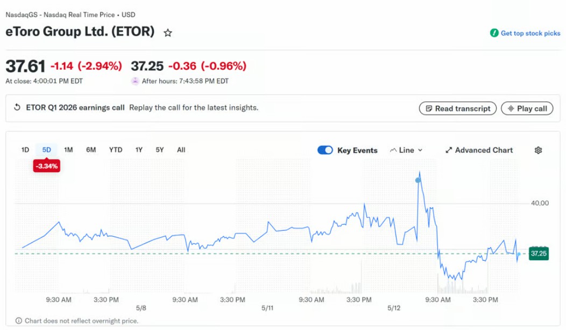Screen dimensions: 566x330
Task: Add ETOR to watchlist with star icon
Action: 167,33
